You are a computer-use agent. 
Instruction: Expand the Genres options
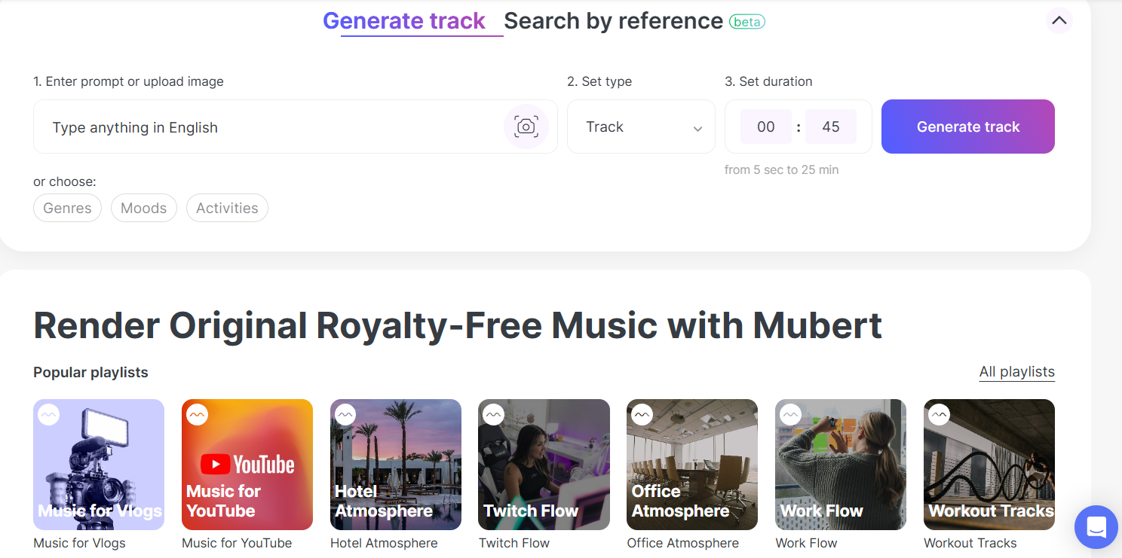pos(68,208)
